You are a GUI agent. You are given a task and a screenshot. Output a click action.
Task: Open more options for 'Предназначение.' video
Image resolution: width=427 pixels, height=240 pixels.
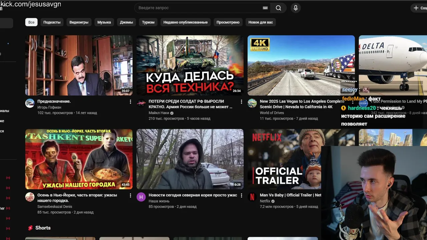point(130,102)
